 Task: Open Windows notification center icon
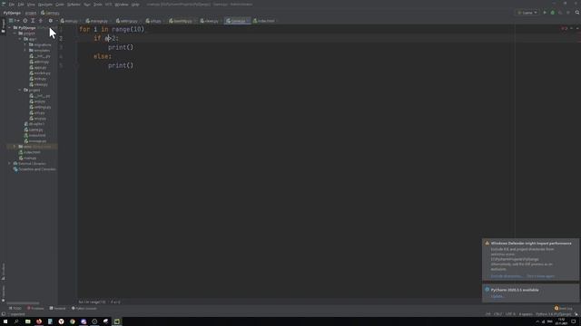[574, 321]
